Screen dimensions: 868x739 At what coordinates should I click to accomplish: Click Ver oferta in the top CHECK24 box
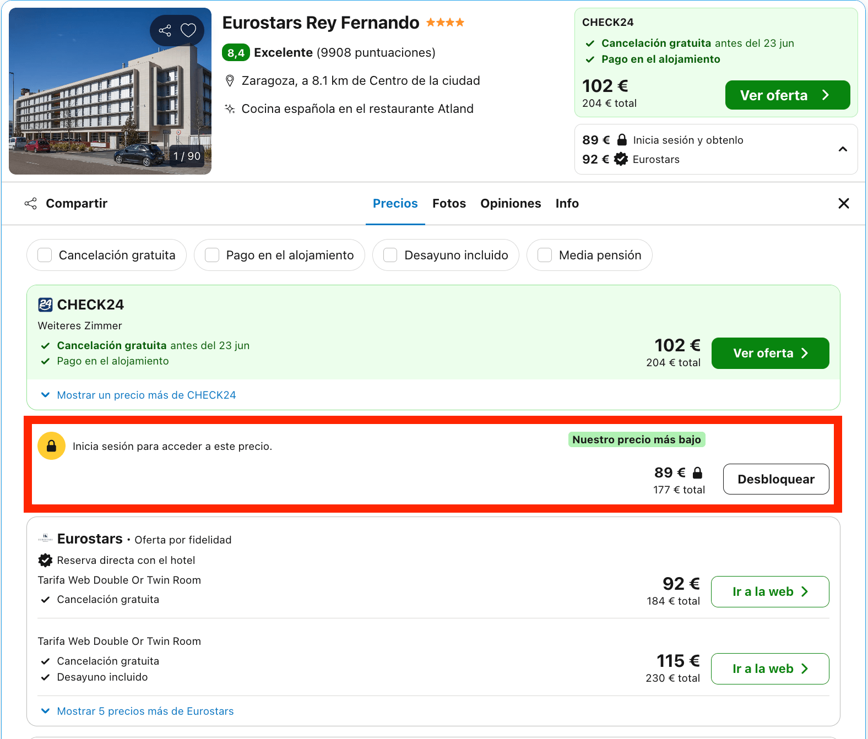[x=788, y=95]
